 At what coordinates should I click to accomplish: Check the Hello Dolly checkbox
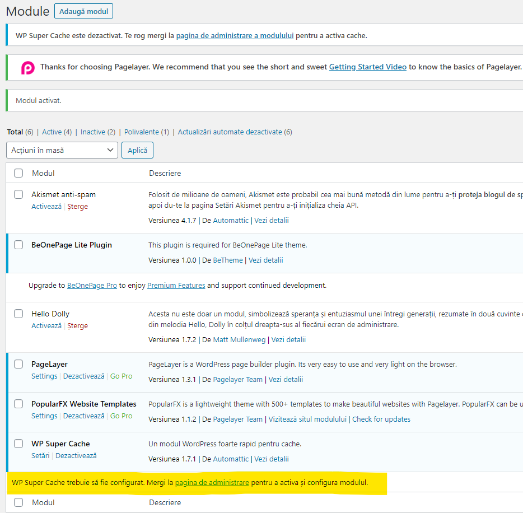tap(18, 314)
